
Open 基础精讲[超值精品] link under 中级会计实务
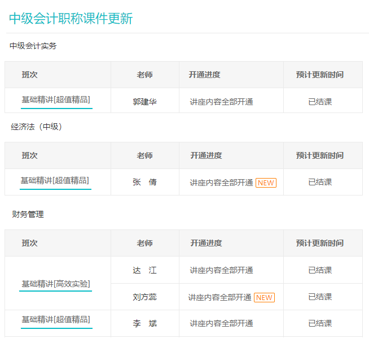tap(56, 100)
